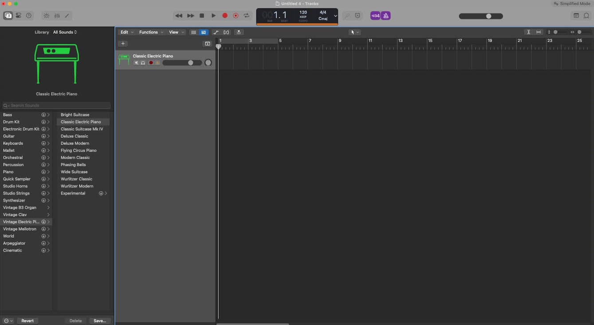Open the LCD display mode dropdown
The height and width of the screenshot is (325, 594).
click(335, 16)
